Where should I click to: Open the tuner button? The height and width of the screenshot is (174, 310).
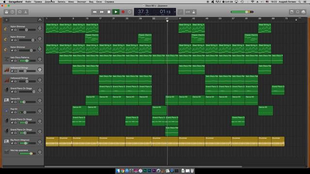click(180, 12)
